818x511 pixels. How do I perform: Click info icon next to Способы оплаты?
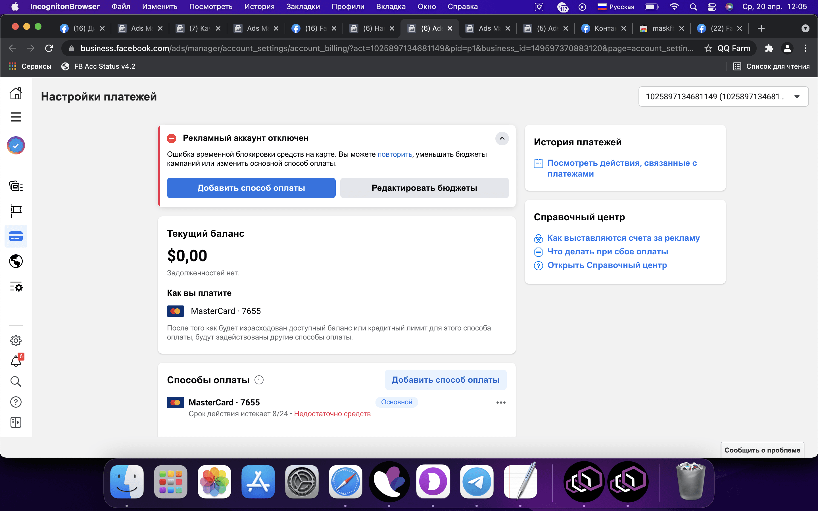click(259, 380)
